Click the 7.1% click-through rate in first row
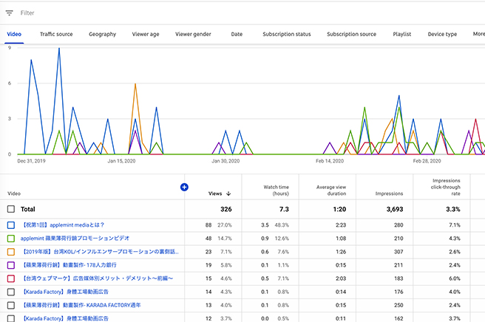Viewport: 485px width, 322px height. click(455, 225)
